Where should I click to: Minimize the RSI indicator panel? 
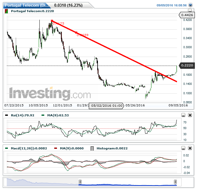[x=183, y=115]
